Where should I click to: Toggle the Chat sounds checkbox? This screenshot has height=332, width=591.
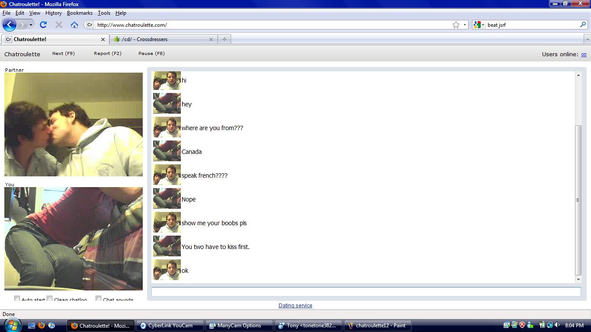pyautogui.click(x=99, y=299)
